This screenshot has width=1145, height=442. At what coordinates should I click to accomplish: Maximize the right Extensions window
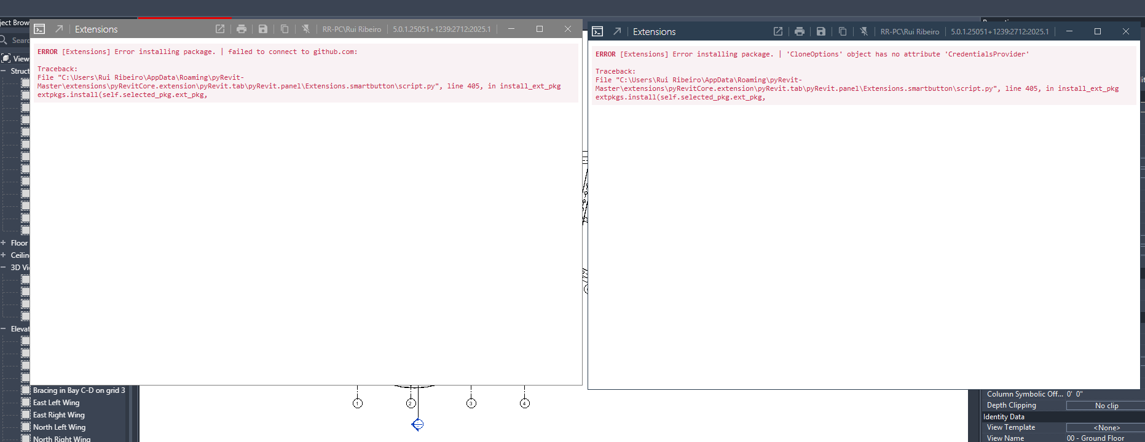1098,31
